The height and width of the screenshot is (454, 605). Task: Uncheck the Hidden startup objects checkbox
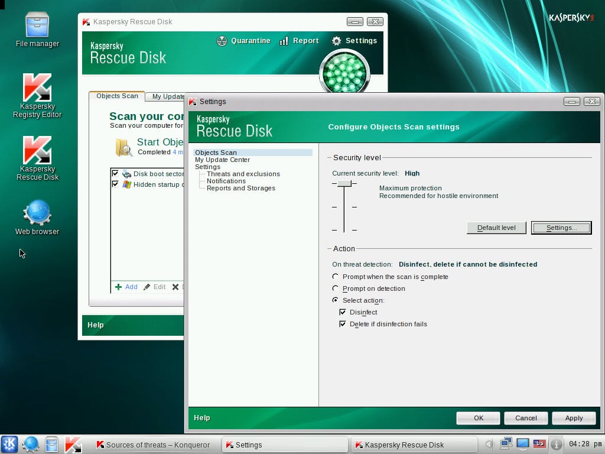115,184
